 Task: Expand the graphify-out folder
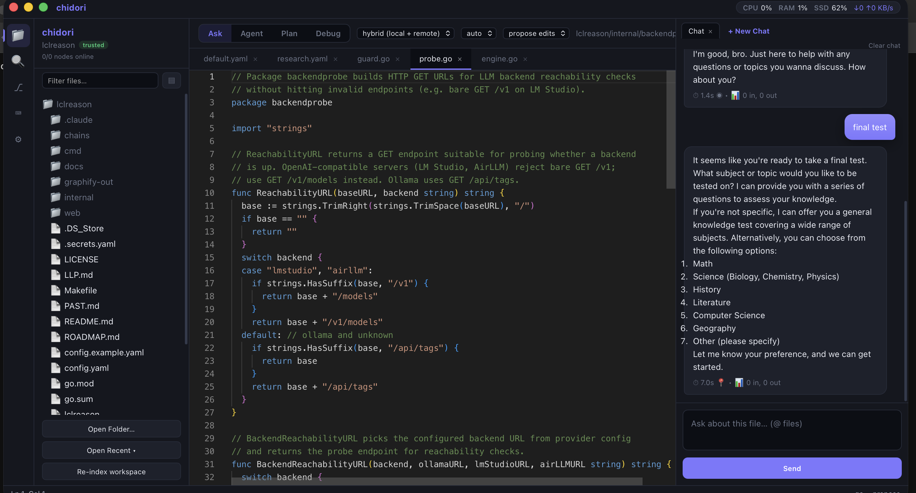click(x=89, y=182)
